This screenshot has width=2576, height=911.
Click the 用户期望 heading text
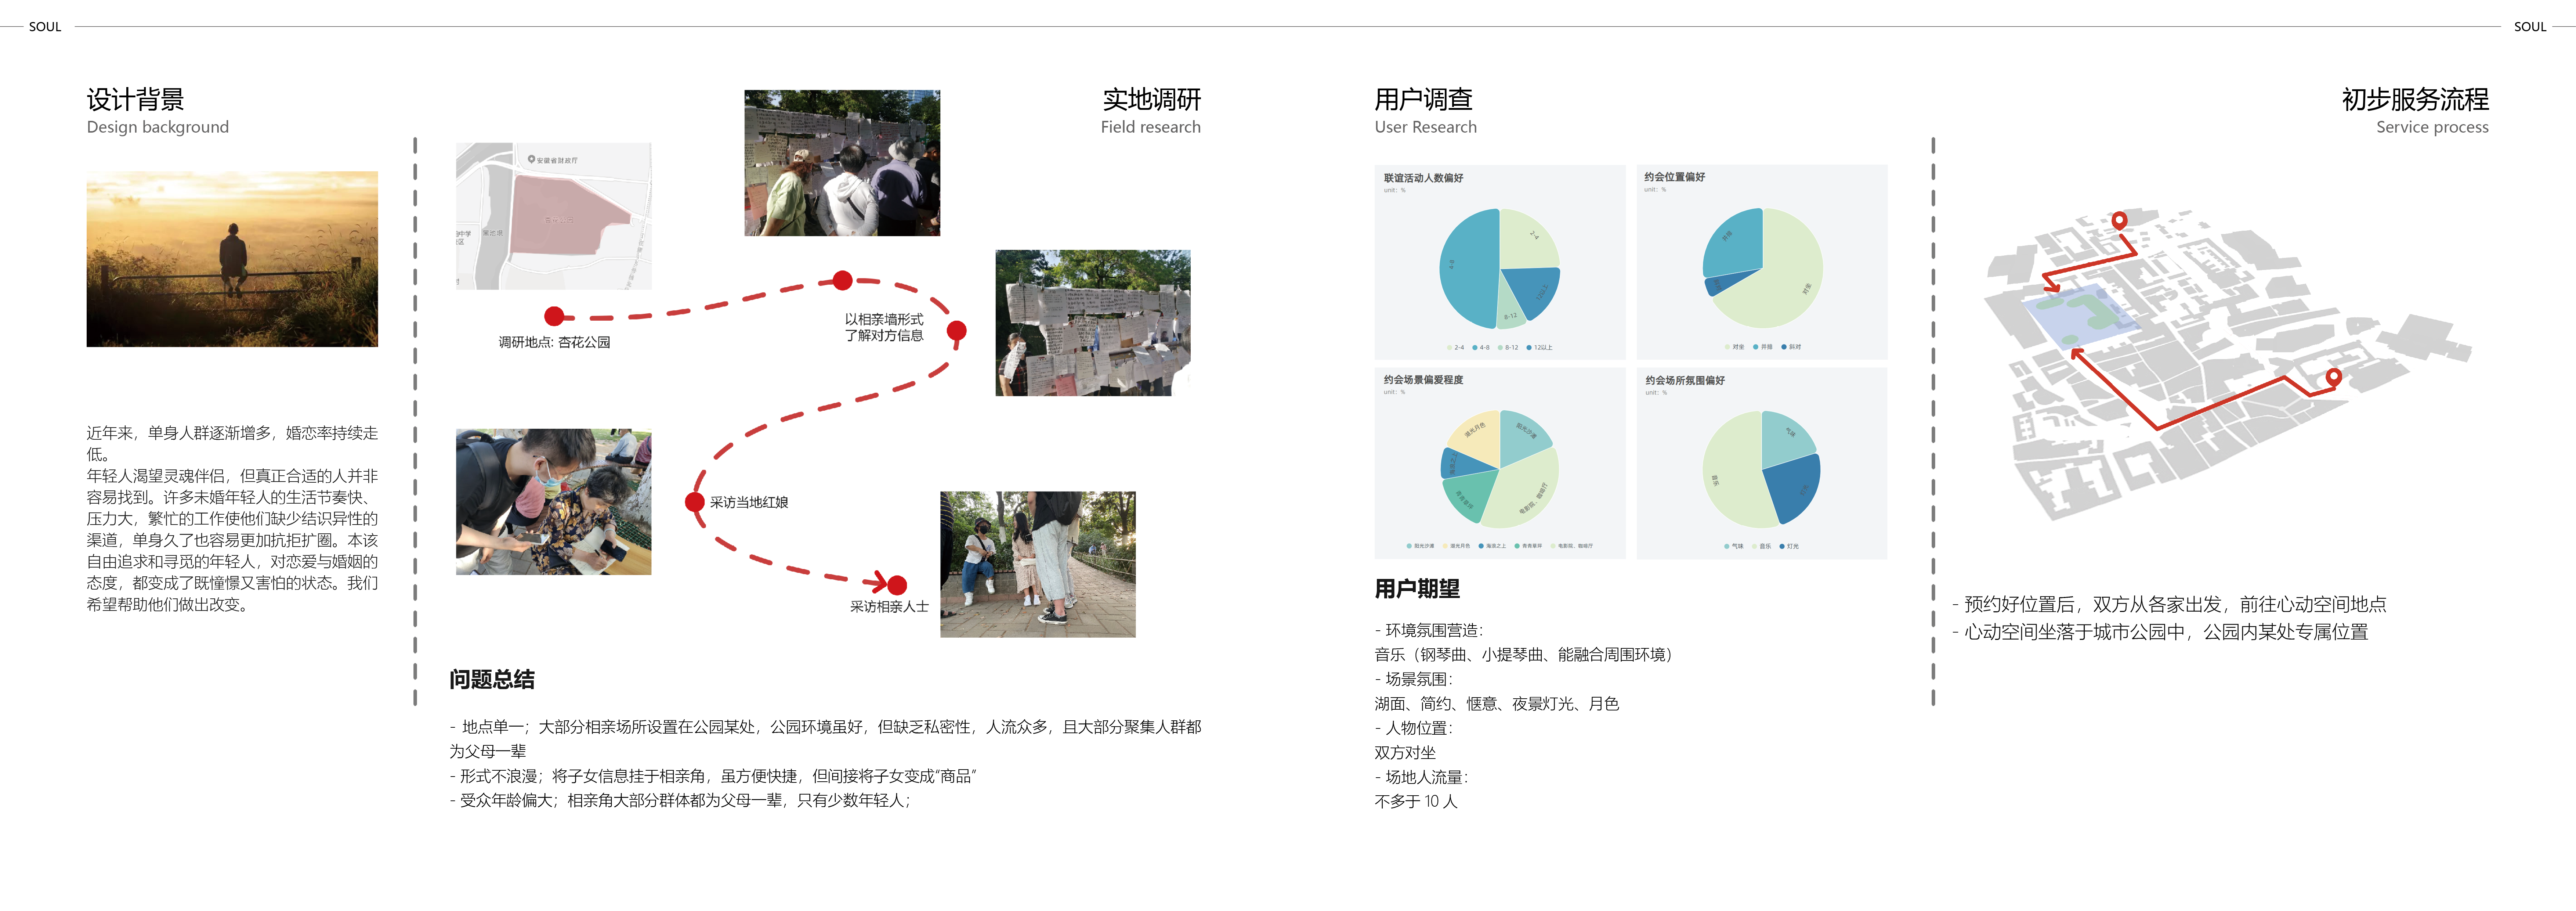[x=1416, y=589]
